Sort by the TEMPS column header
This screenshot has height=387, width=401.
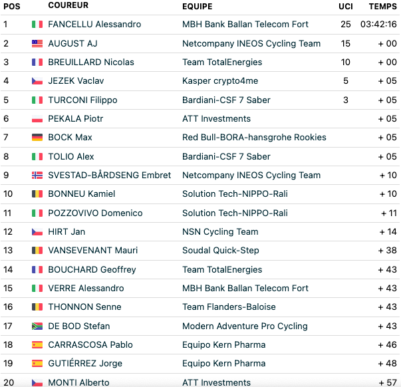[x=382, y=7]
